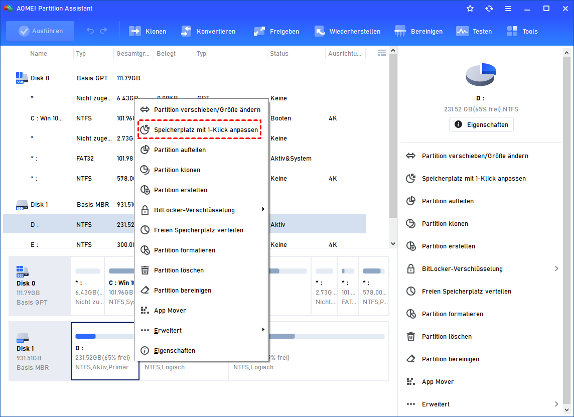
Task: Open the Klonen toolbar item
Action: point(148,32)
